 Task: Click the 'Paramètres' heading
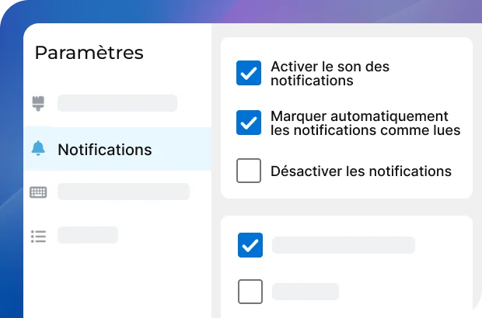[x=89, y=53]
